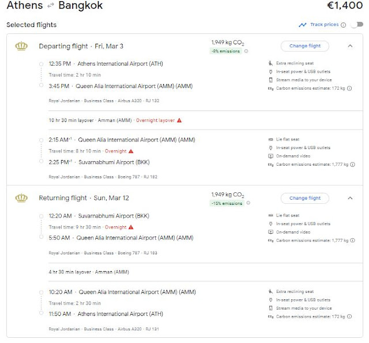
Task: Click info icon for RJ 182 carbon estimate
Action: [x=353, y=164]
